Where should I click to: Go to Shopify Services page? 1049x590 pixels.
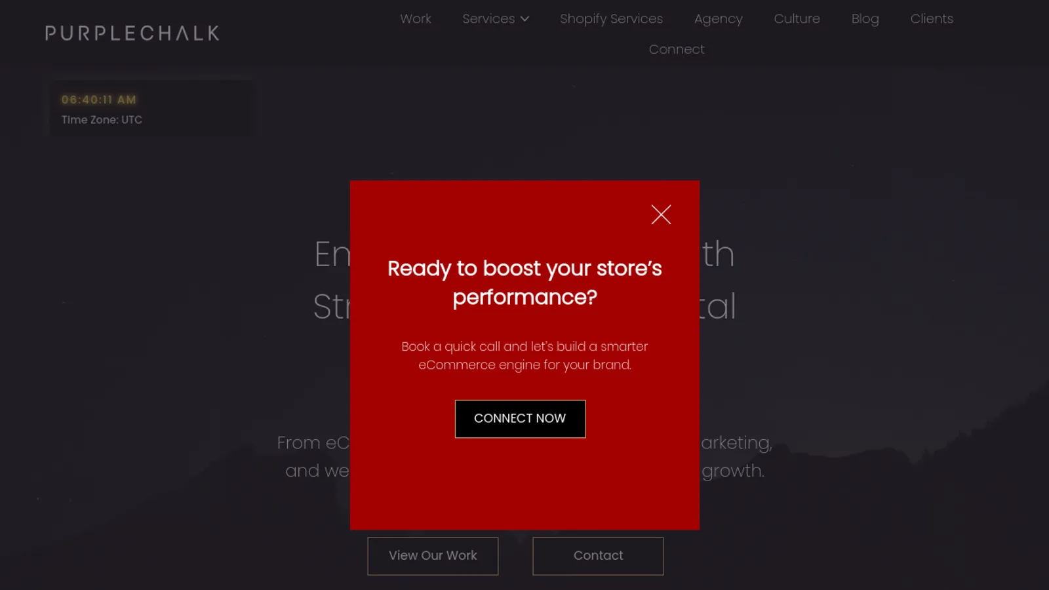click(611, 19)
